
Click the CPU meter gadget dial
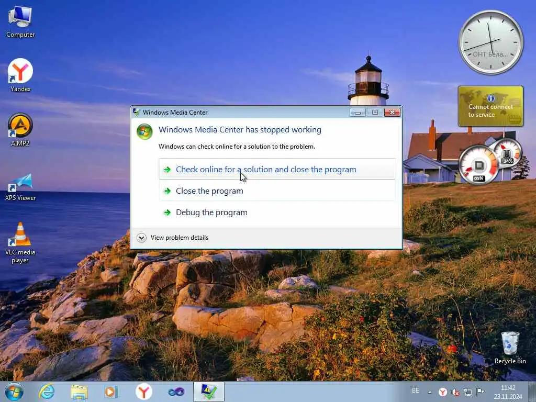478,165
